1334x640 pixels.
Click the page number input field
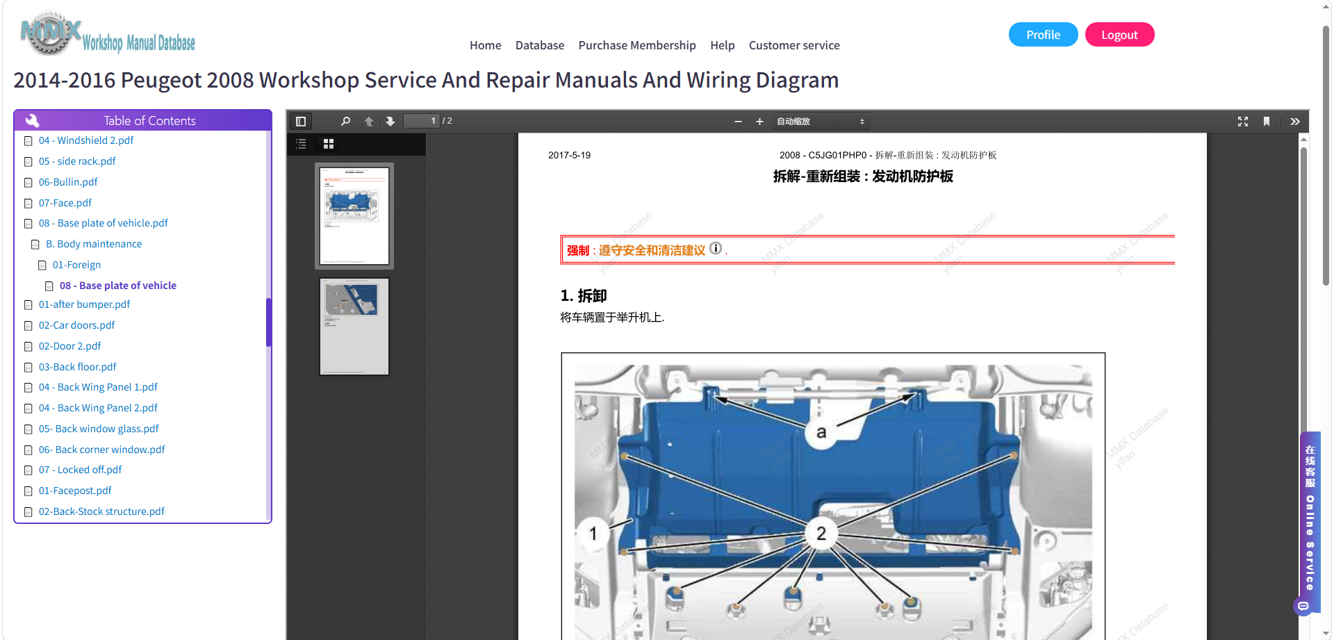click(x=422, y=121)
